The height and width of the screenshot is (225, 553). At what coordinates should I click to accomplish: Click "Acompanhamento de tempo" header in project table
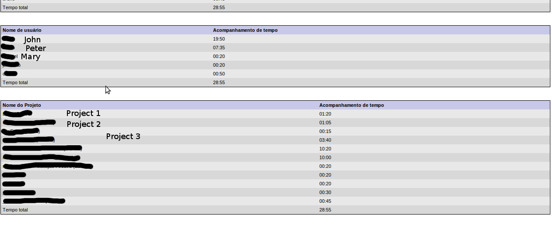351,105
